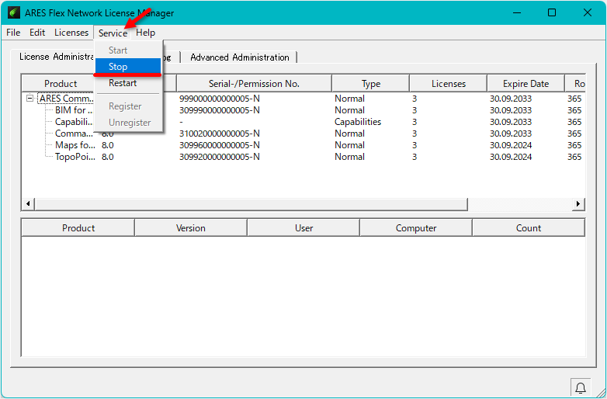The image size is (607, 399).
Task: Click the horizontal scrollbar thumb
Action: coord(251,203)
